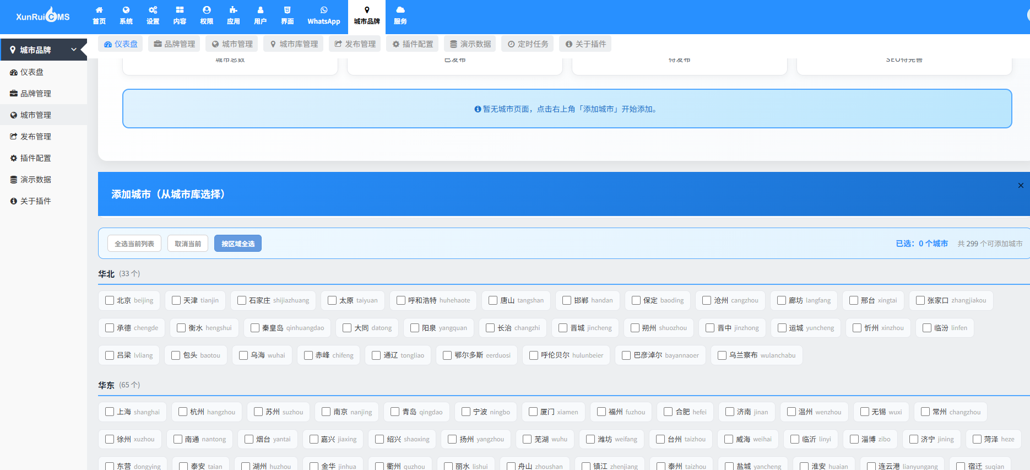Click the 全选当前列表 button

coord(134,244)
